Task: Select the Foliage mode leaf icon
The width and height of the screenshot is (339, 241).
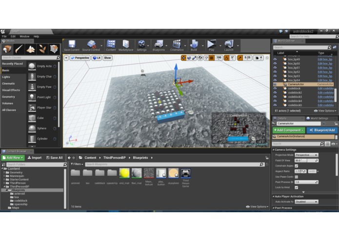Action: click(x=42, y=49)
